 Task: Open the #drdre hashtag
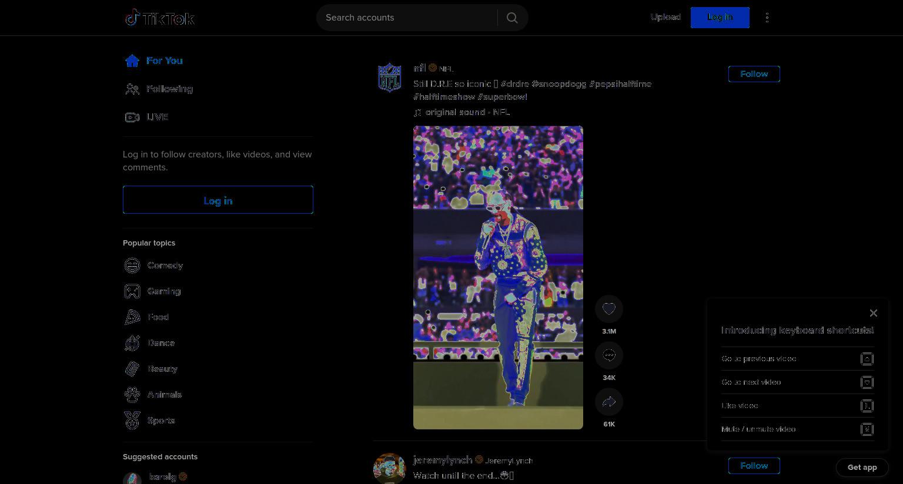pyautogui.click(x=515, y=84)
